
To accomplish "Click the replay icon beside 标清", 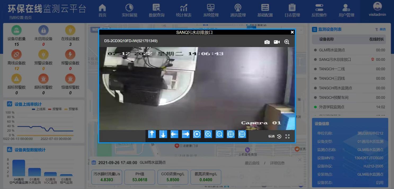I will click(x=279, y=136).
